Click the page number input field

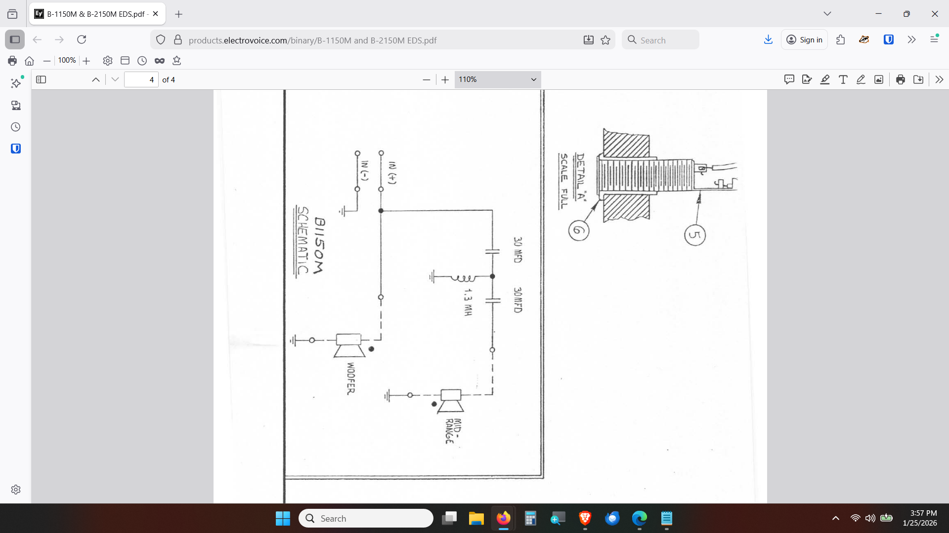141,79
